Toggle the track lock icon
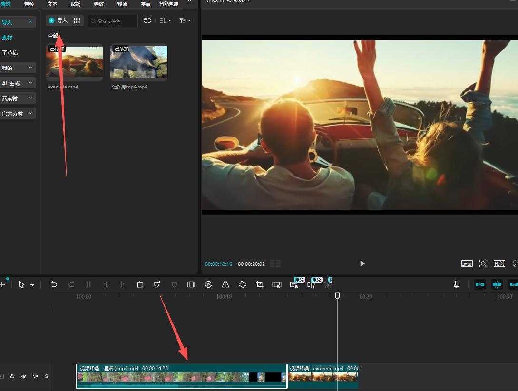The height and width of the screenshot is (391, 518). pyautogui.click(x=12, y=376)
